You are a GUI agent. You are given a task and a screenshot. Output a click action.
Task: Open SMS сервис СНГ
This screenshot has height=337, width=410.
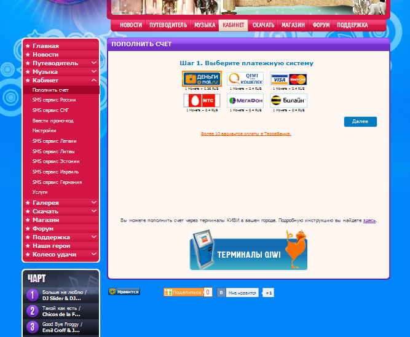[x=50, y=110]
